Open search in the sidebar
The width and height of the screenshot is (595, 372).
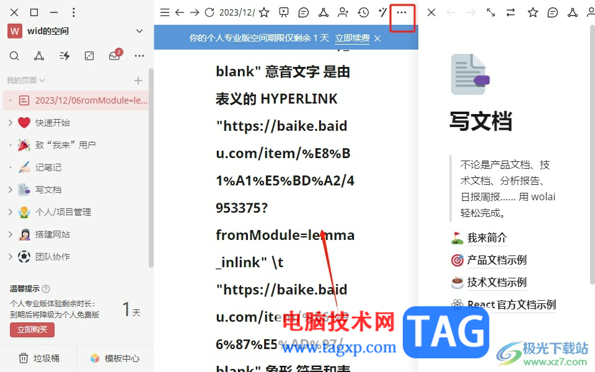(x=14, y=56)
